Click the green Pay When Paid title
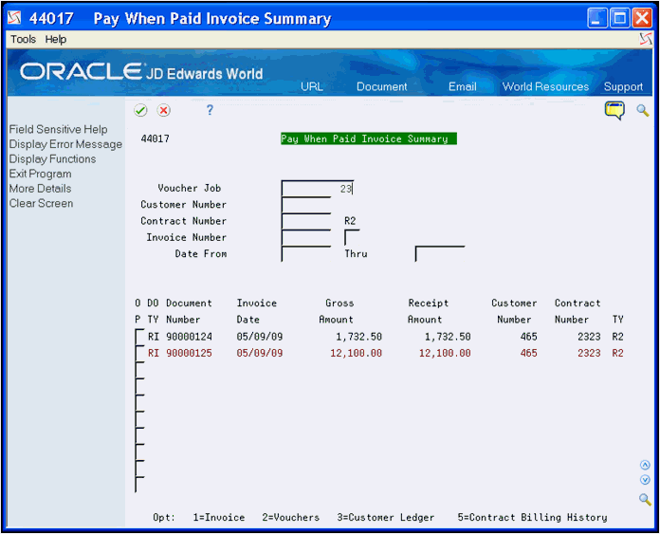Screen dimensions: 660x534 pos(369,138)
